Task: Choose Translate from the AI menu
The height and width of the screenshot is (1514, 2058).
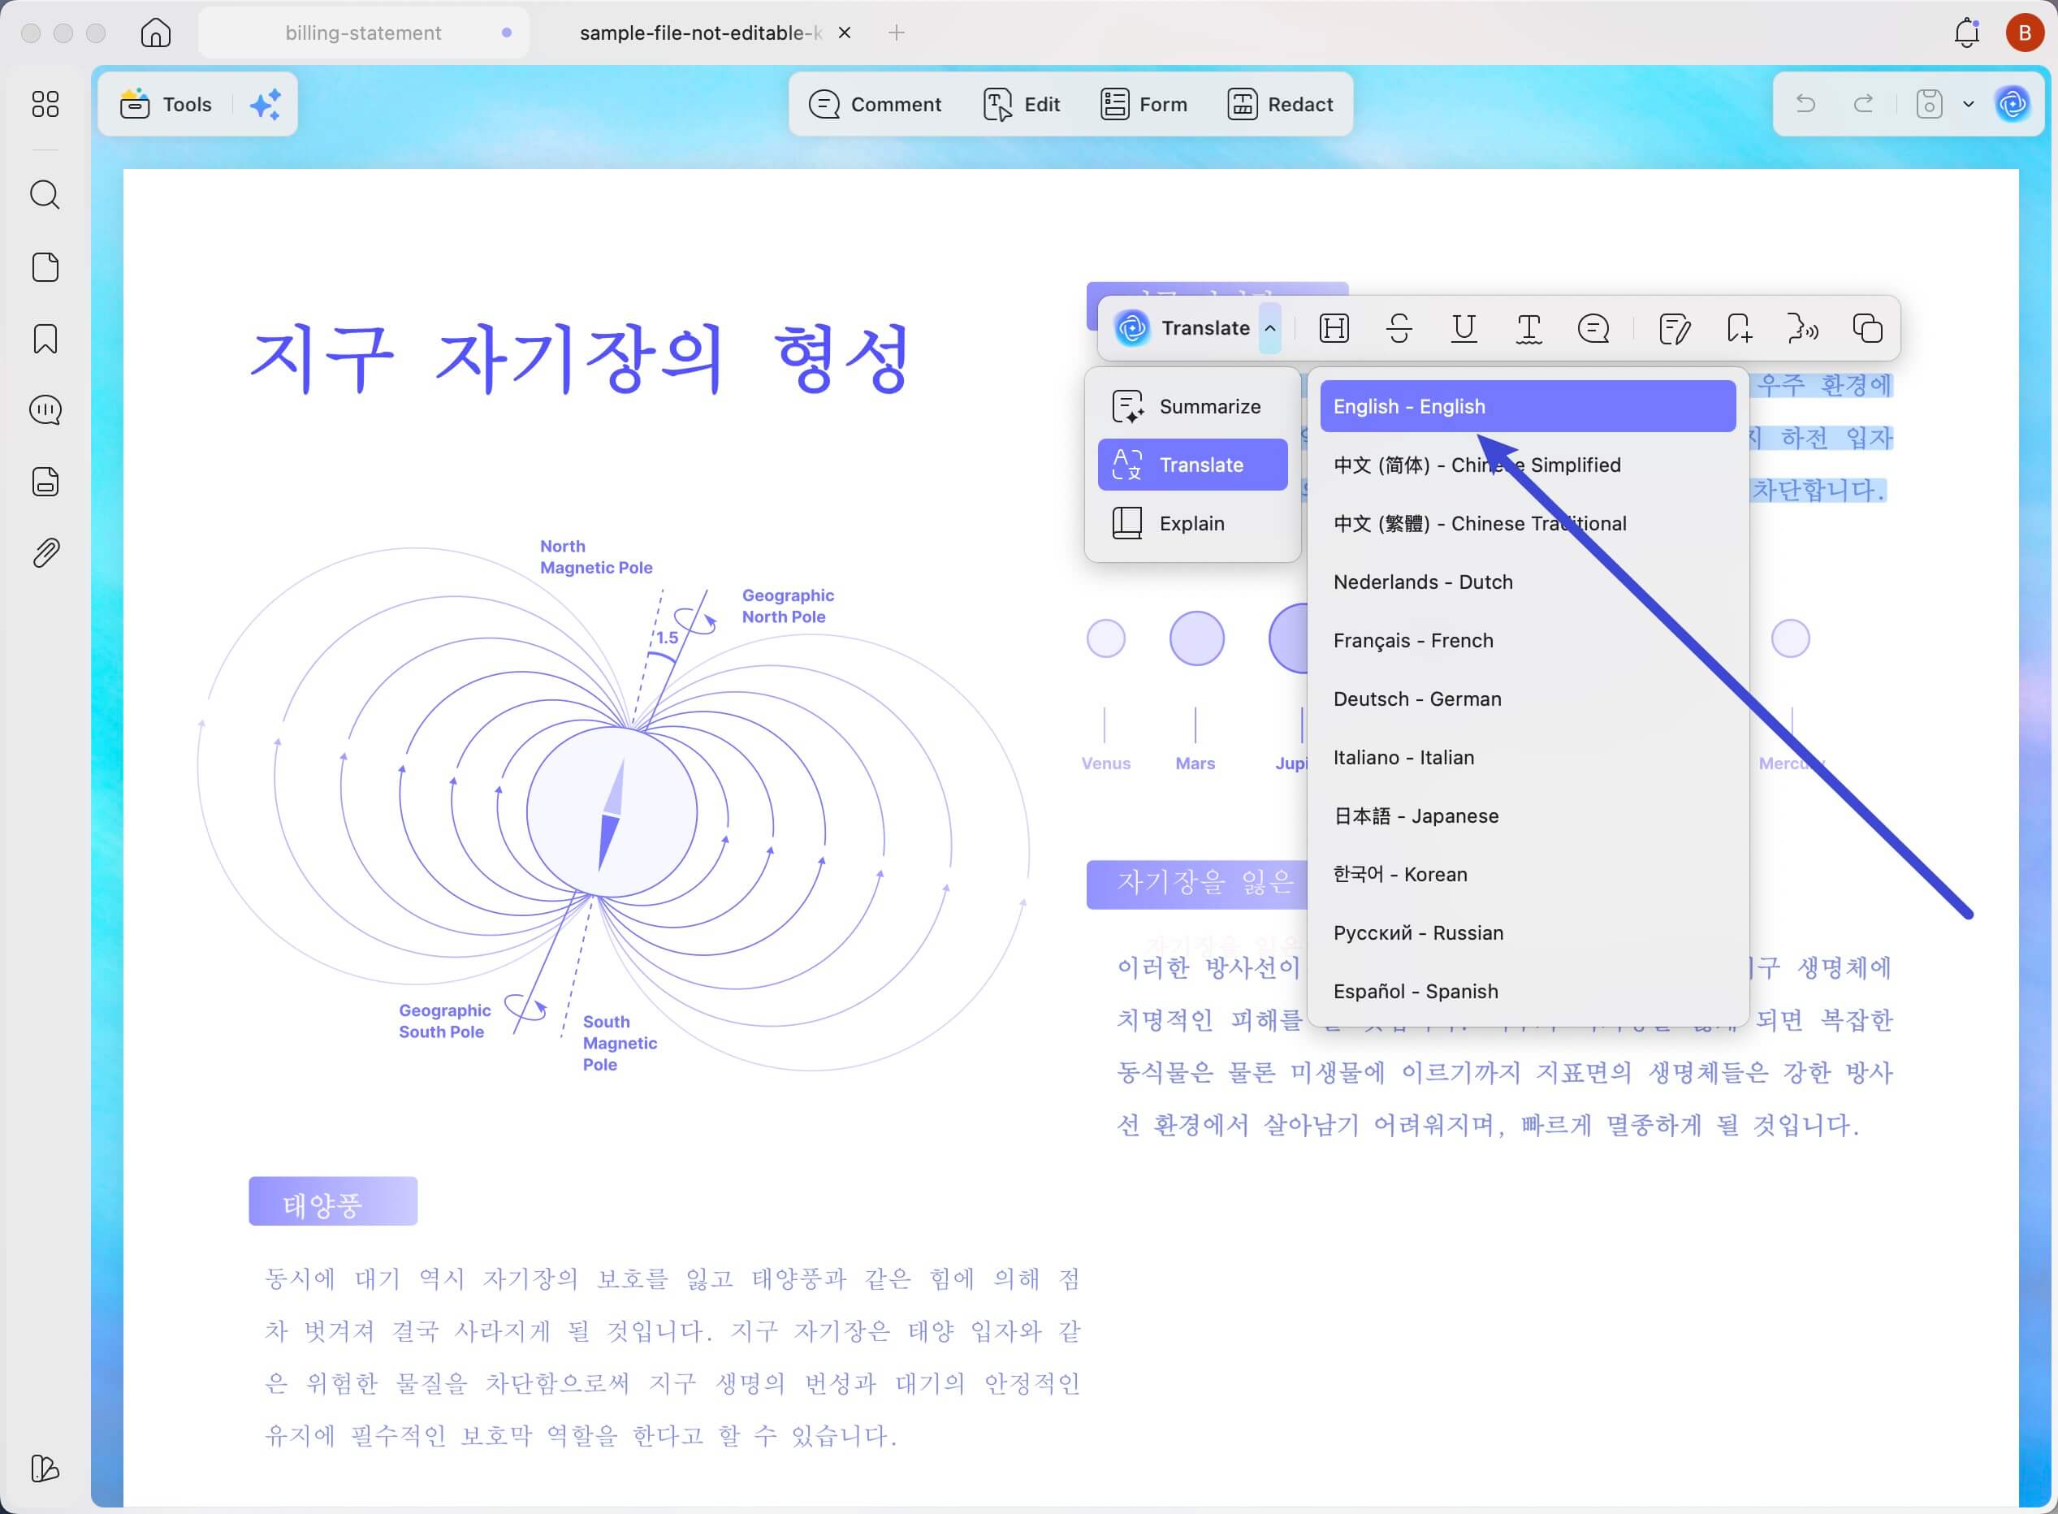Action: (1192, 465)
